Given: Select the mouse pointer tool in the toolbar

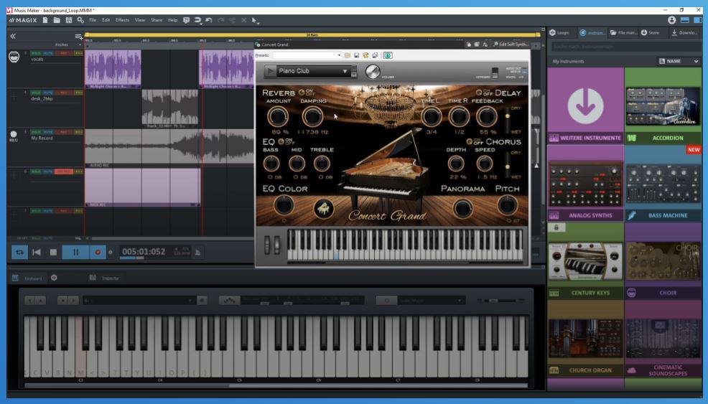Looking at the screenshot, I should [x=255, y=20].
